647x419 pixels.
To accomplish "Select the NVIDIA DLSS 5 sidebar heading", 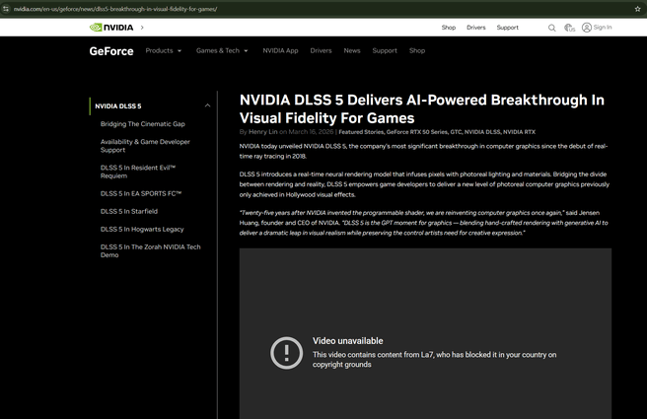I will (118, 106).
